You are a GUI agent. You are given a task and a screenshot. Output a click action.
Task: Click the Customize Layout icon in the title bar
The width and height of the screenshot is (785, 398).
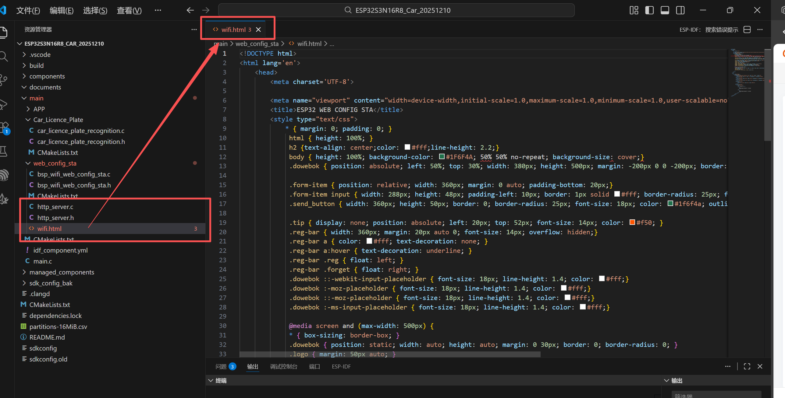click(x=634, y=10)
